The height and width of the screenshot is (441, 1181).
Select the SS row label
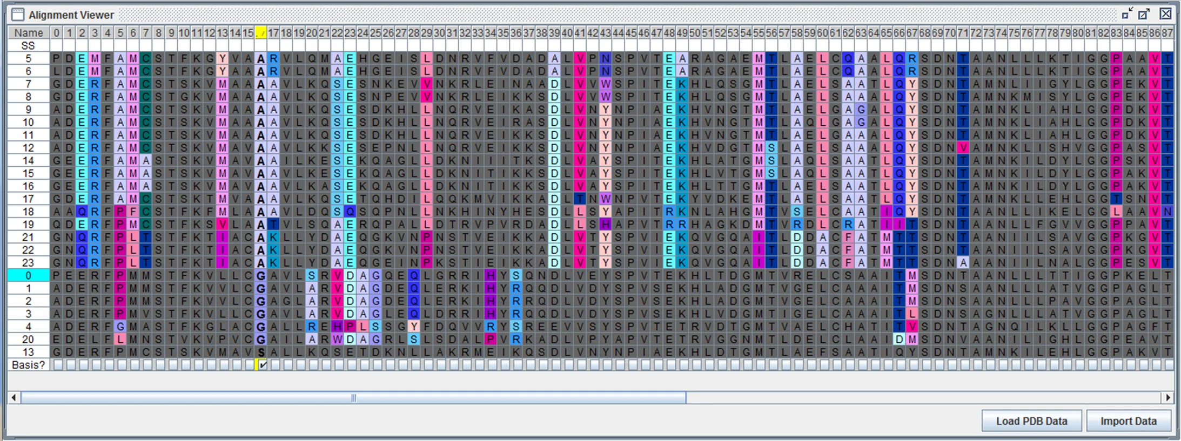click(29, 46)
